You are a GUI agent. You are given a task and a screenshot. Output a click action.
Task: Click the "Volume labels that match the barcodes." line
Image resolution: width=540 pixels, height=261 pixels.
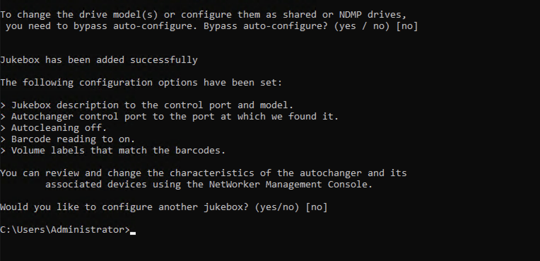(x=118, y=150)
